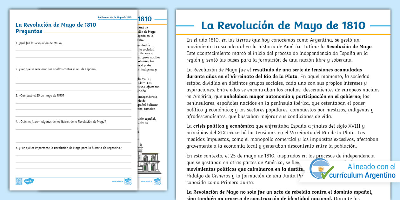
Task: Select question 1 '¿Qué fue la Revolución de Mayo?'
Action: coord(39,43)
